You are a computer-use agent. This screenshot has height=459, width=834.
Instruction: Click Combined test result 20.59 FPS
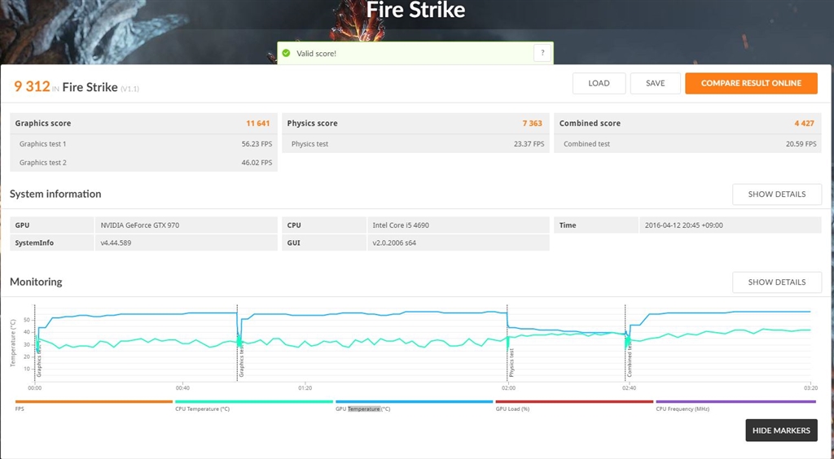point(801,144)
